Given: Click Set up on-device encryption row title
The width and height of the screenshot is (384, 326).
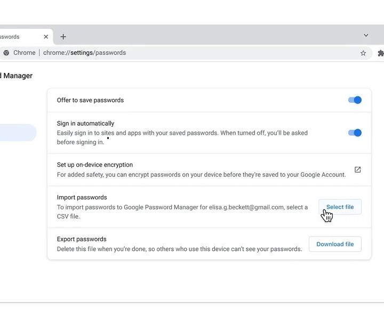Looking at the screenshot, I should click(x=95, y=165).
